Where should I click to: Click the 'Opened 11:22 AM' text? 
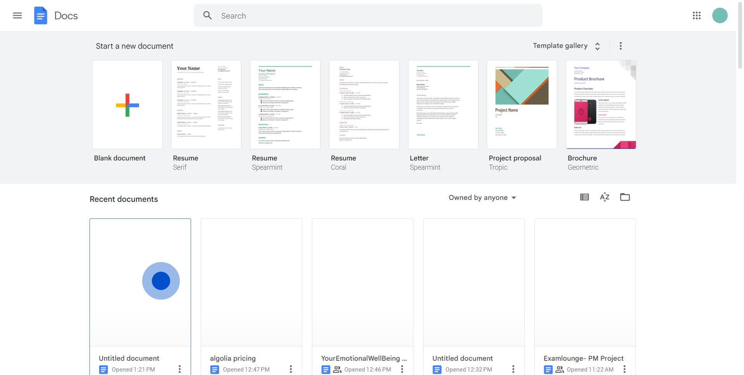pyautogui.click(x=590, y=370)
